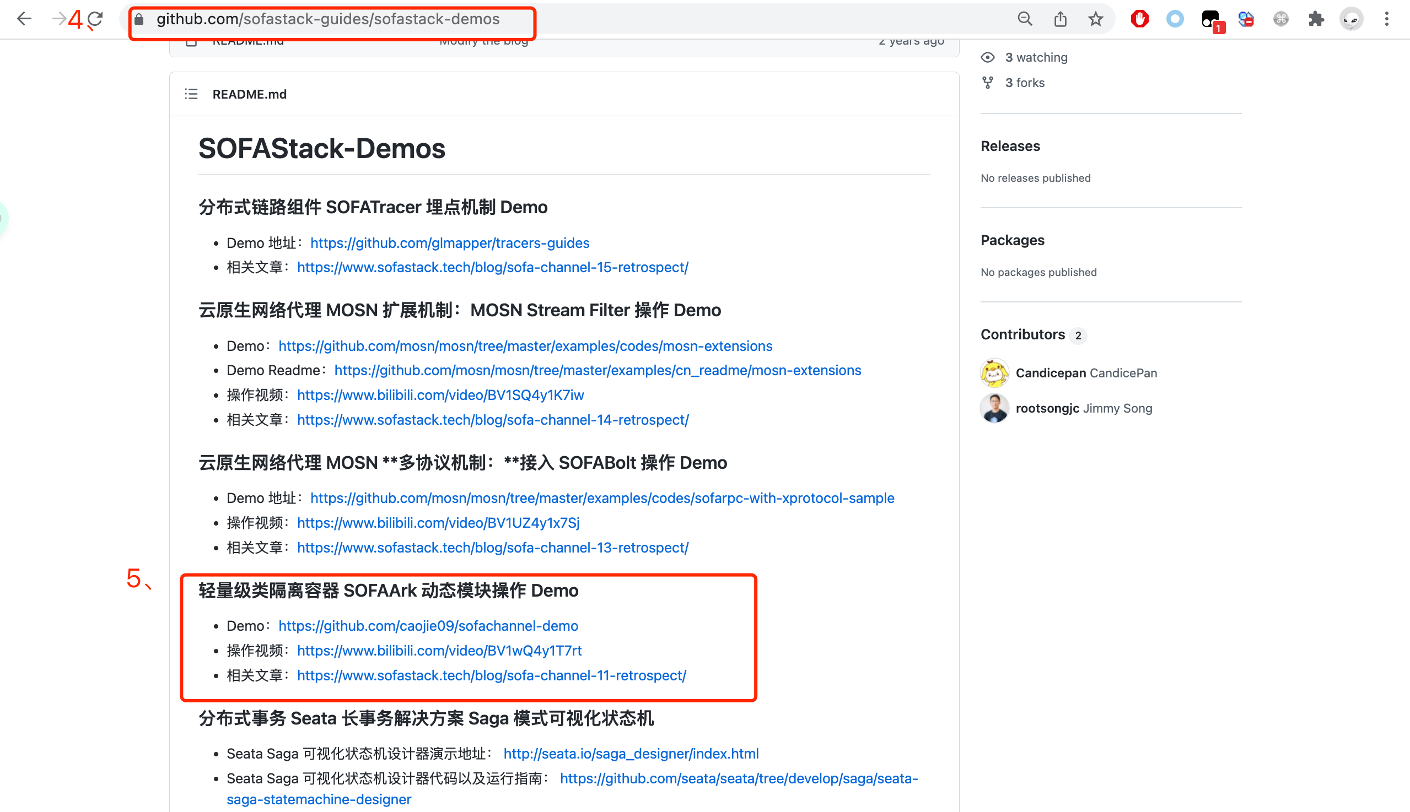Viewport: 1410px width, 812px height.
Task: Click the back navigation arrow
Action: click(x=25, y=18)
